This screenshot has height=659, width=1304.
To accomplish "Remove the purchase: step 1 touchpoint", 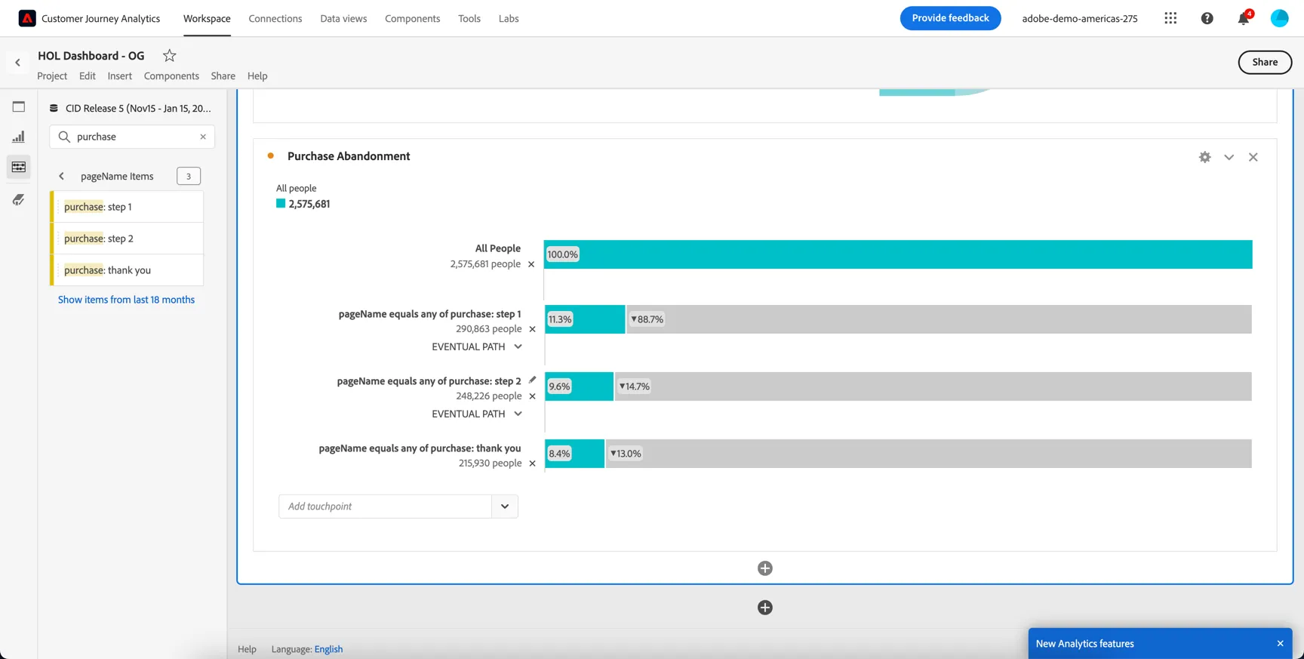I will 532,329.
